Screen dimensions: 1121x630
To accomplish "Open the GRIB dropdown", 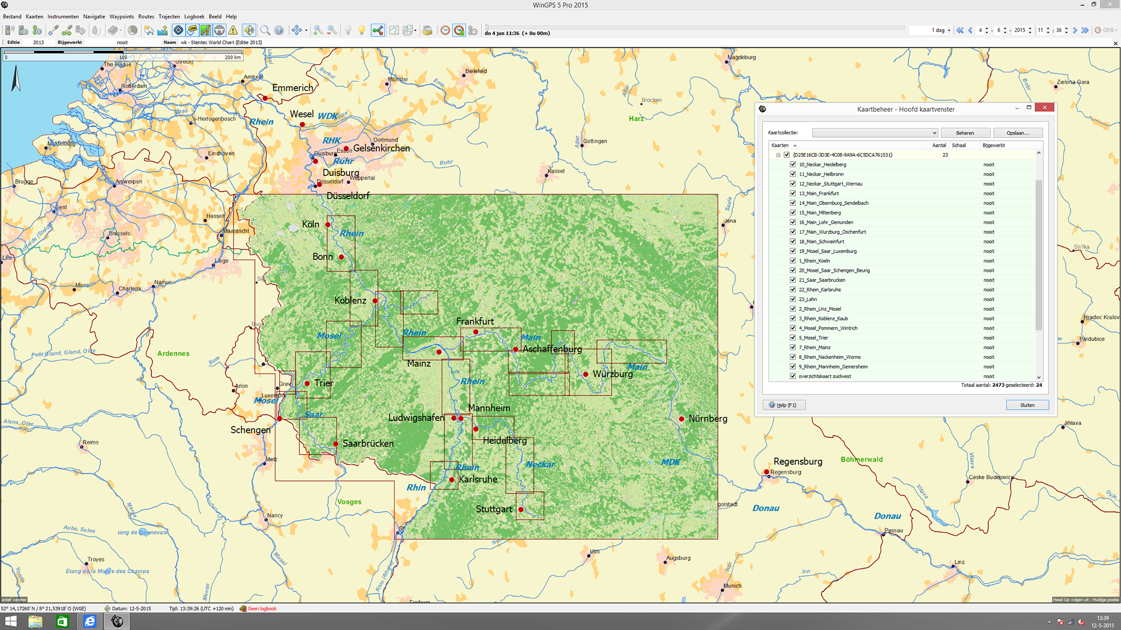I will [x=1117, y=30].
